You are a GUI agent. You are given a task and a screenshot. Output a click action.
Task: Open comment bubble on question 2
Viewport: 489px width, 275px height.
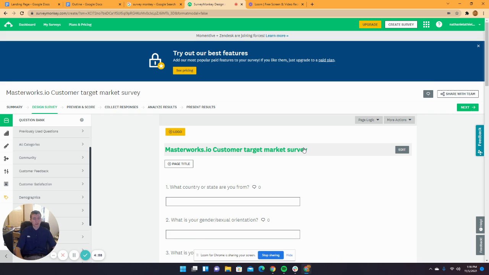263,220
